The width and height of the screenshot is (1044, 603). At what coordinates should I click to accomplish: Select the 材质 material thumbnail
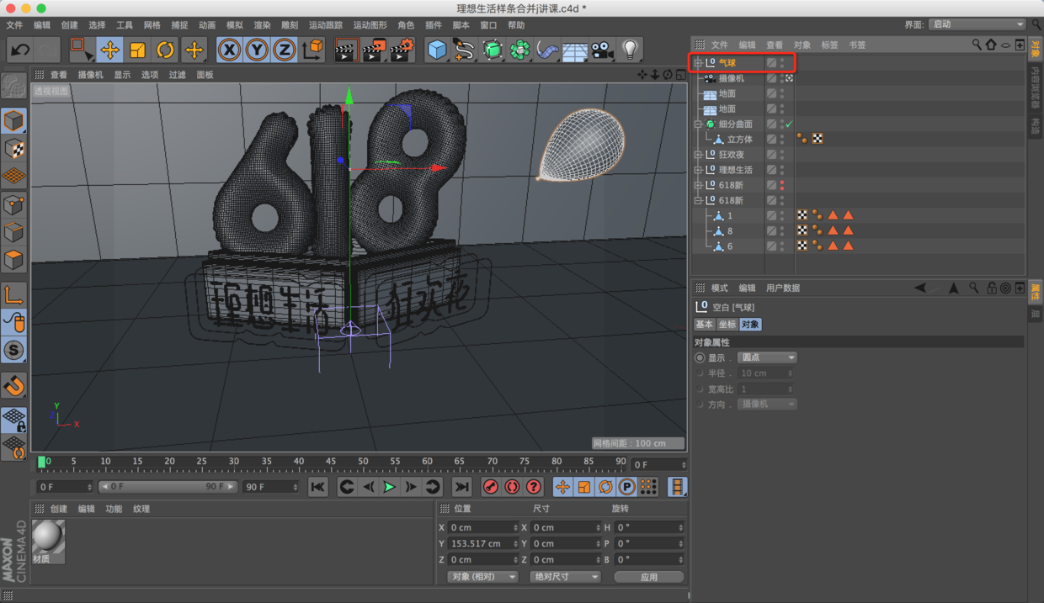[x=48, y=542]
